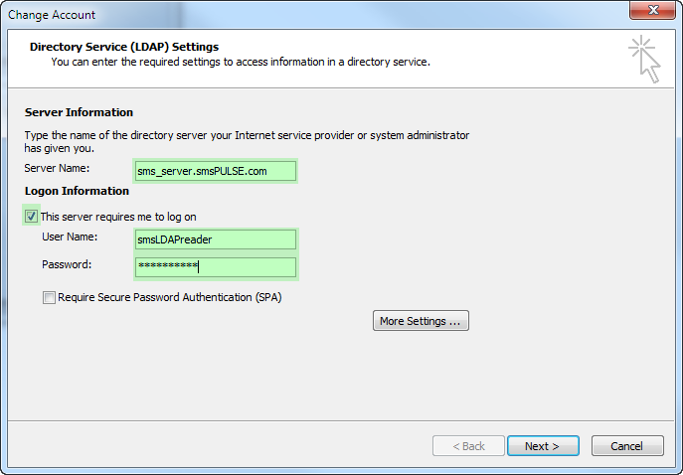Image resolution: width=683 pixels, height=475 pixels.
Task: Click the Logon Information heading
Action: [x=77, y=191]
